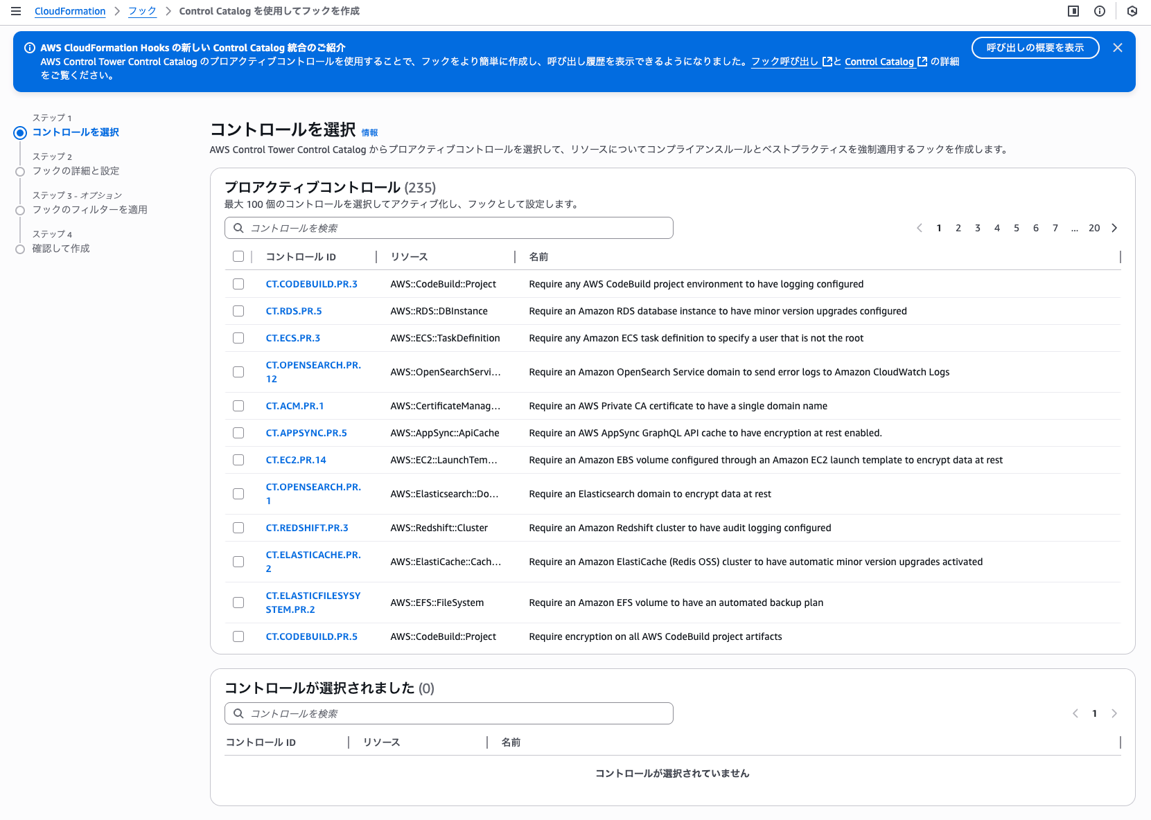
Task: Click previous page arrow in selected controls
Action: (x=1075, y=713)
